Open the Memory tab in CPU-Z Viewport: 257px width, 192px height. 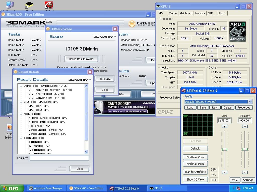coord(200,13)
